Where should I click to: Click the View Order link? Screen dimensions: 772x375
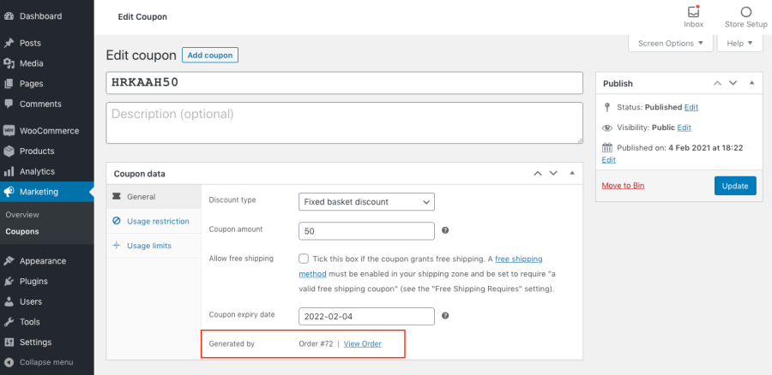click(x=362, y=343)
